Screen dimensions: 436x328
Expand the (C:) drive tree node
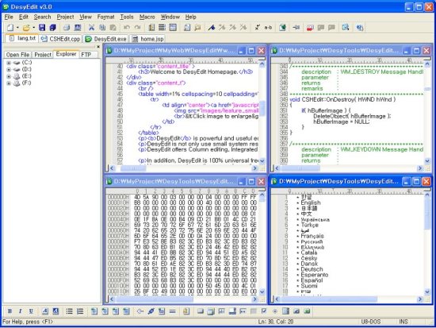pos(9,63)
